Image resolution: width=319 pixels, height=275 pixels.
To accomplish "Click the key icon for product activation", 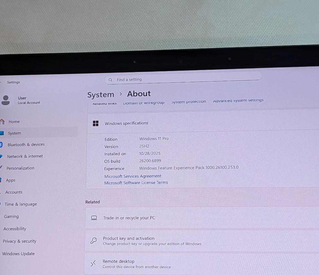I will pyautogui.click(x=93, y=241).
